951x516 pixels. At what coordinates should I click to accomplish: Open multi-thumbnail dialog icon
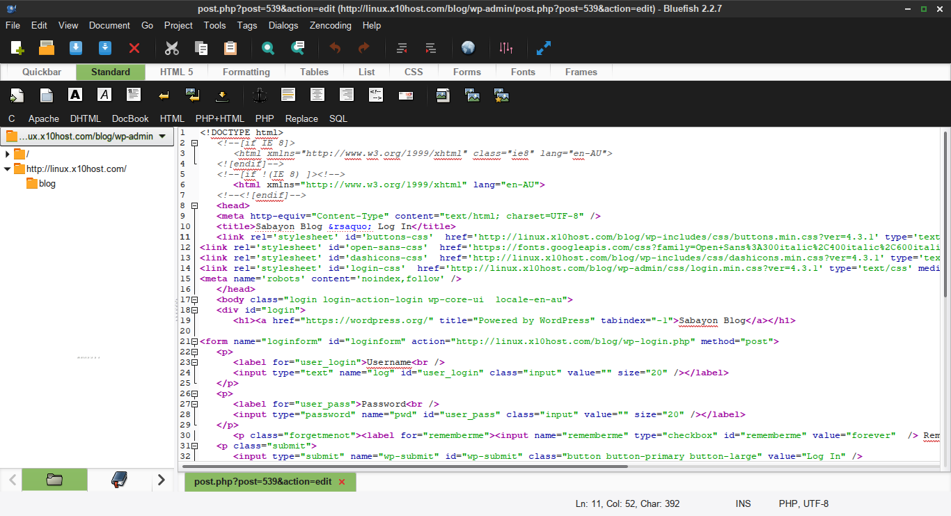(x=502, y=95)
